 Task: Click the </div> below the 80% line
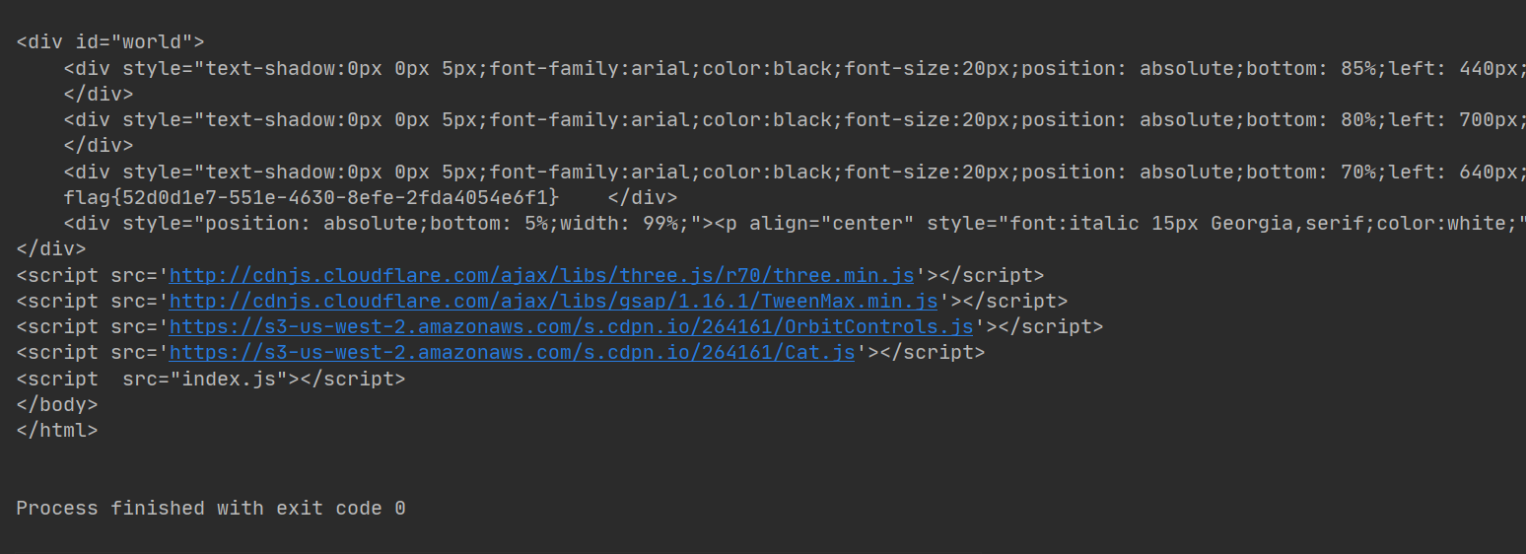click(99, 145)
